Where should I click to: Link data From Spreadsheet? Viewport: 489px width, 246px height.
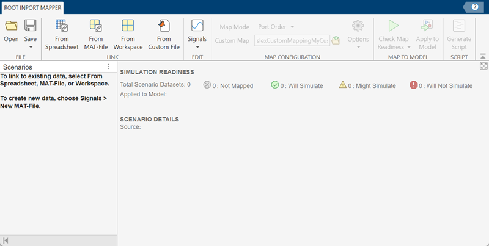pos(61,26)
